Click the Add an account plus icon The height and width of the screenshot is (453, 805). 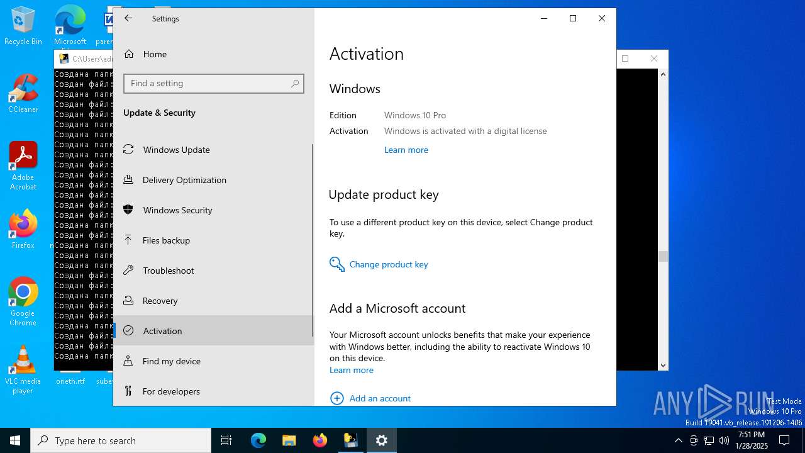(337, 398)
